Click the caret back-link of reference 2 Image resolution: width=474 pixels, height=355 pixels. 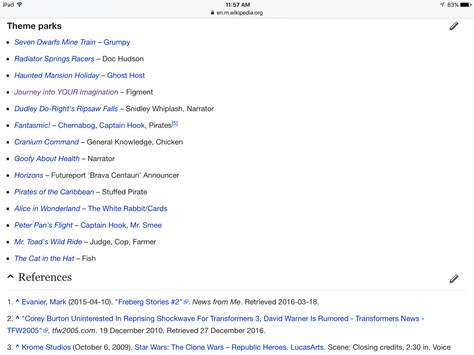click(x=17, y=318)
